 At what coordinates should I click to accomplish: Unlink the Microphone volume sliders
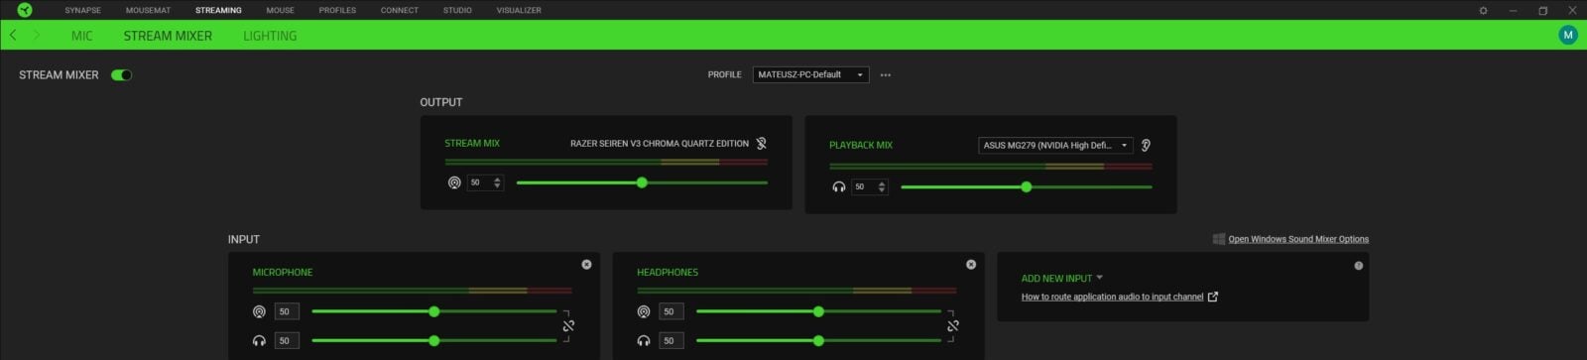click(568, 325)
